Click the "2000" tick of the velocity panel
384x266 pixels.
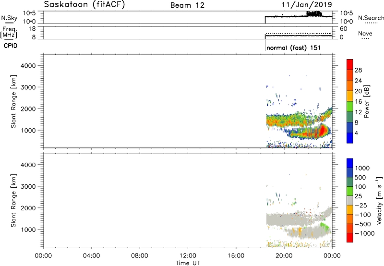click(28, 208)
